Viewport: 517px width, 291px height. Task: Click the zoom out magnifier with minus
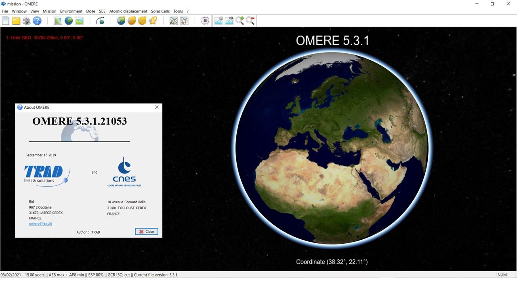click(250, 21)
